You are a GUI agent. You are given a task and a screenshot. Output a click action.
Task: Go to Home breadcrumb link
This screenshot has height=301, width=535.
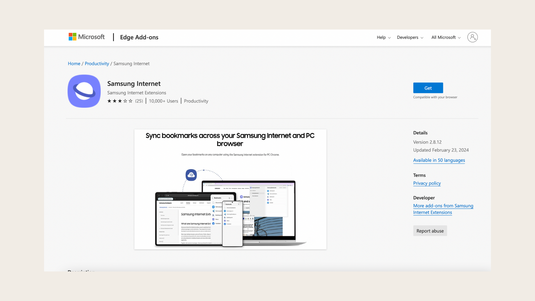[x=74, y=64]
